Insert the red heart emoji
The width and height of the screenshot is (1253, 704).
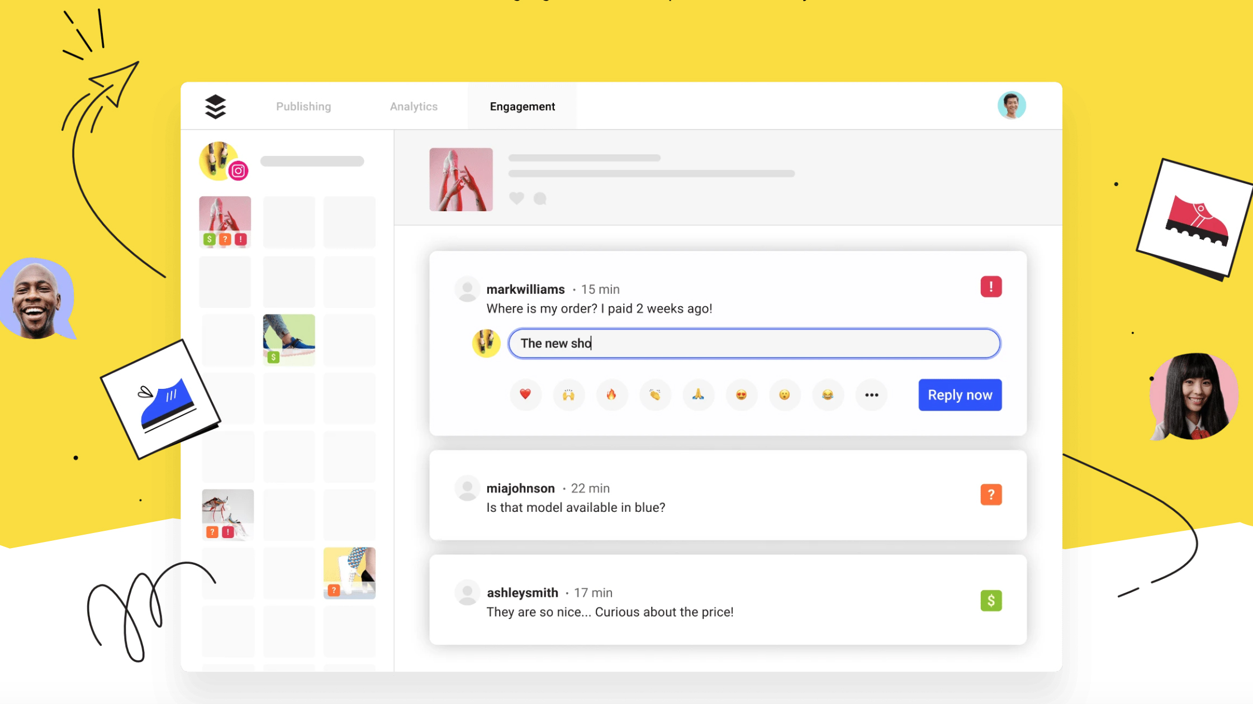pyautogui.click(x=525, y=394)
